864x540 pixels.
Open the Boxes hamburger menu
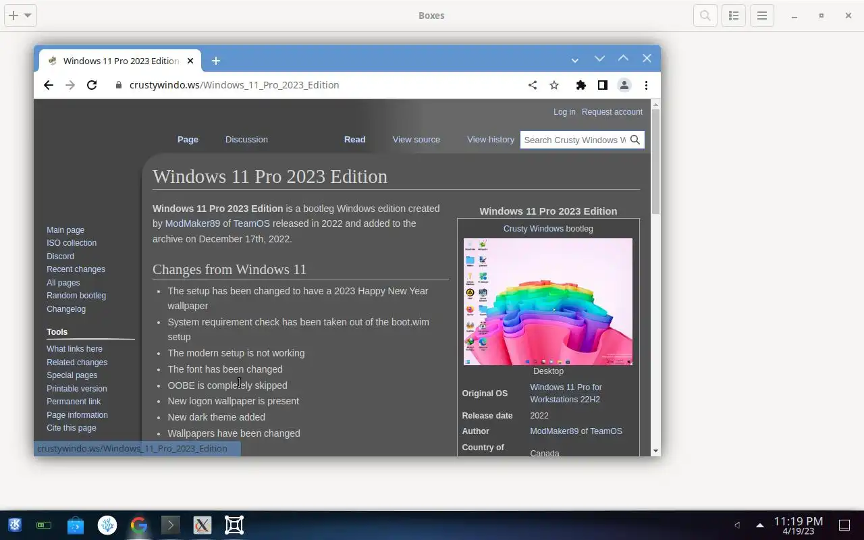tap(762, 16)
